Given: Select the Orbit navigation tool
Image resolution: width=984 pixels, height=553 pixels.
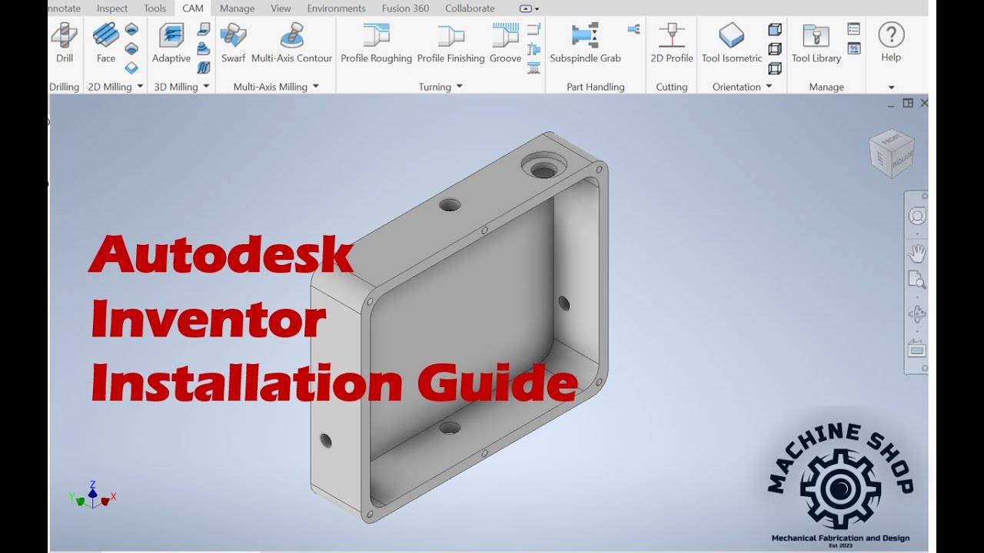Looking at the screenshot, I should 916,314.
